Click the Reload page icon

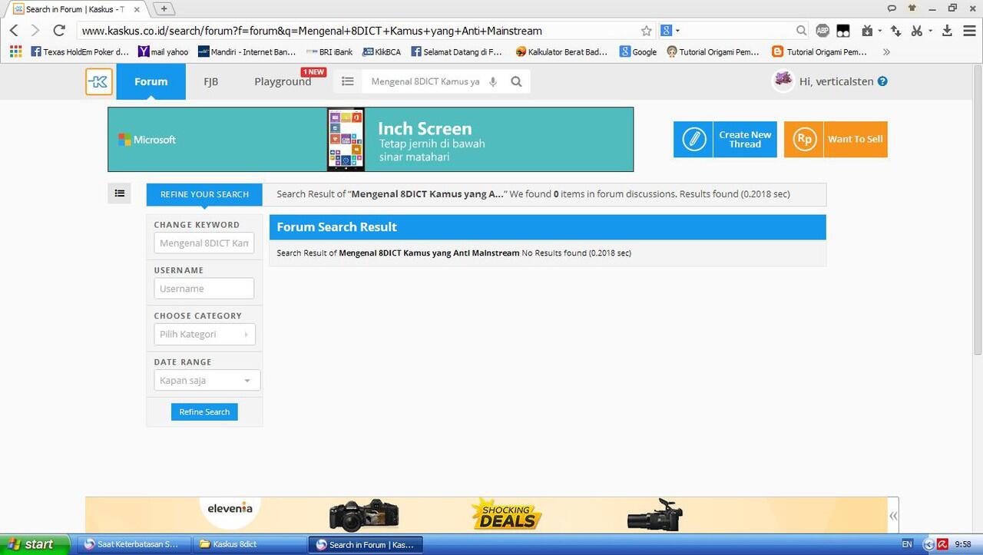(x=59, y=31)
